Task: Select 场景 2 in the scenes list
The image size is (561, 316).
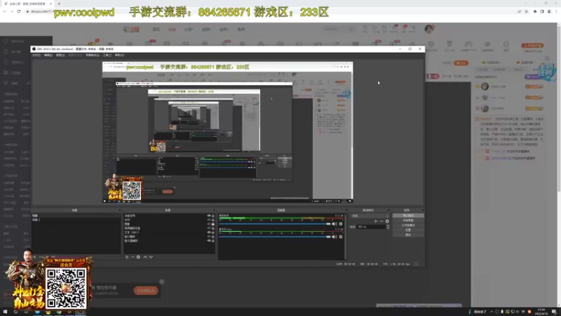Action: tap(36, 220)
